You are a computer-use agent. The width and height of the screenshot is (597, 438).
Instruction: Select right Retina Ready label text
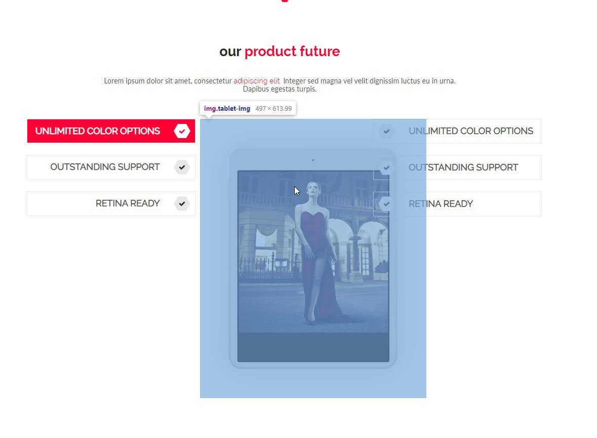tap(441, 204)
